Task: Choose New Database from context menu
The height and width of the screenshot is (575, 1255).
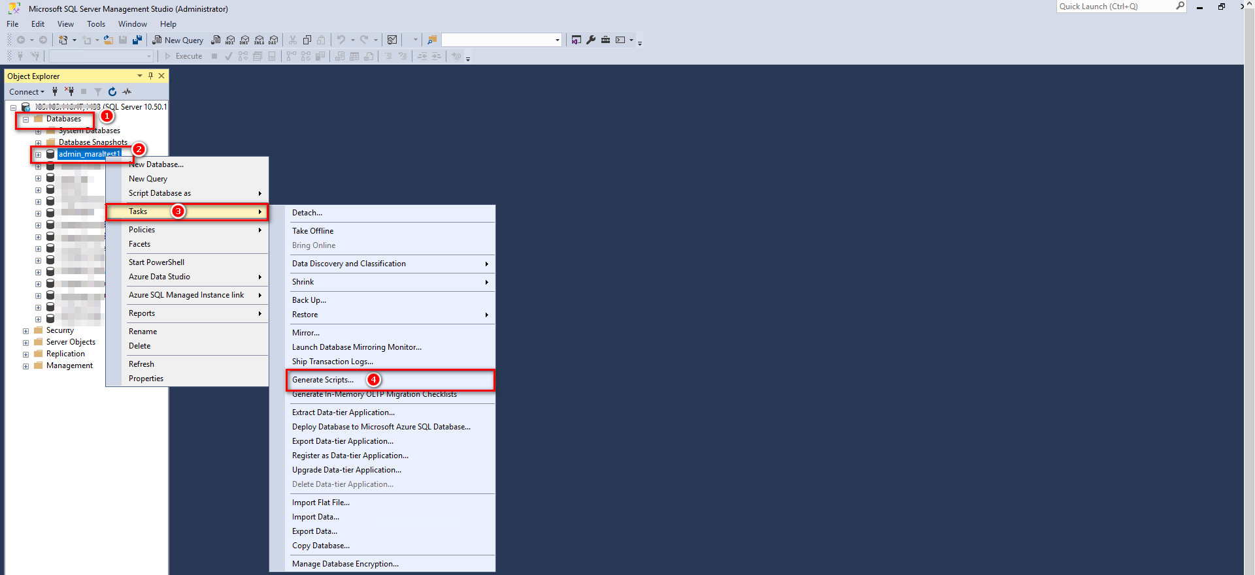Action: pos(187,164)
